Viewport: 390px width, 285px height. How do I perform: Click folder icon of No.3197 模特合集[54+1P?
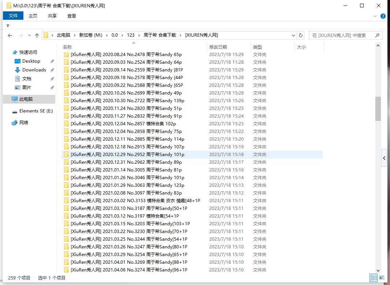click(x=66, y=216)
